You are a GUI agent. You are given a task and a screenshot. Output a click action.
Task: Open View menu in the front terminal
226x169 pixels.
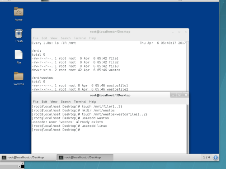54,101
